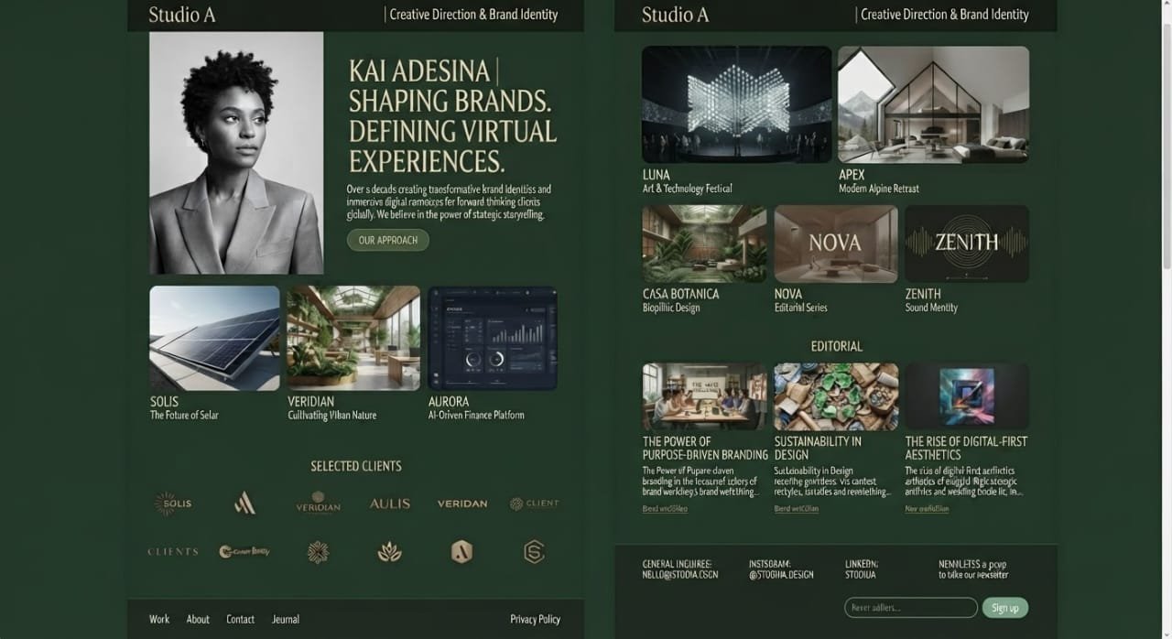
Task: View the AURORA finance platform thumbnail
Action: [493, 339]
